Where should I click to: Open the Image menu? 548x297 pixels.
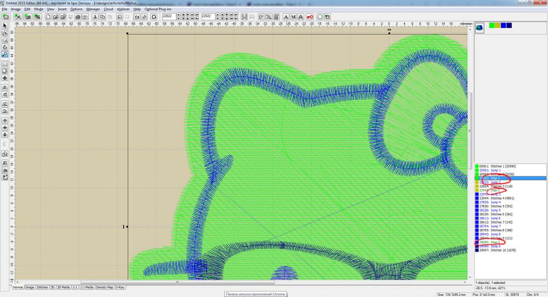click(x=16, y=9)
